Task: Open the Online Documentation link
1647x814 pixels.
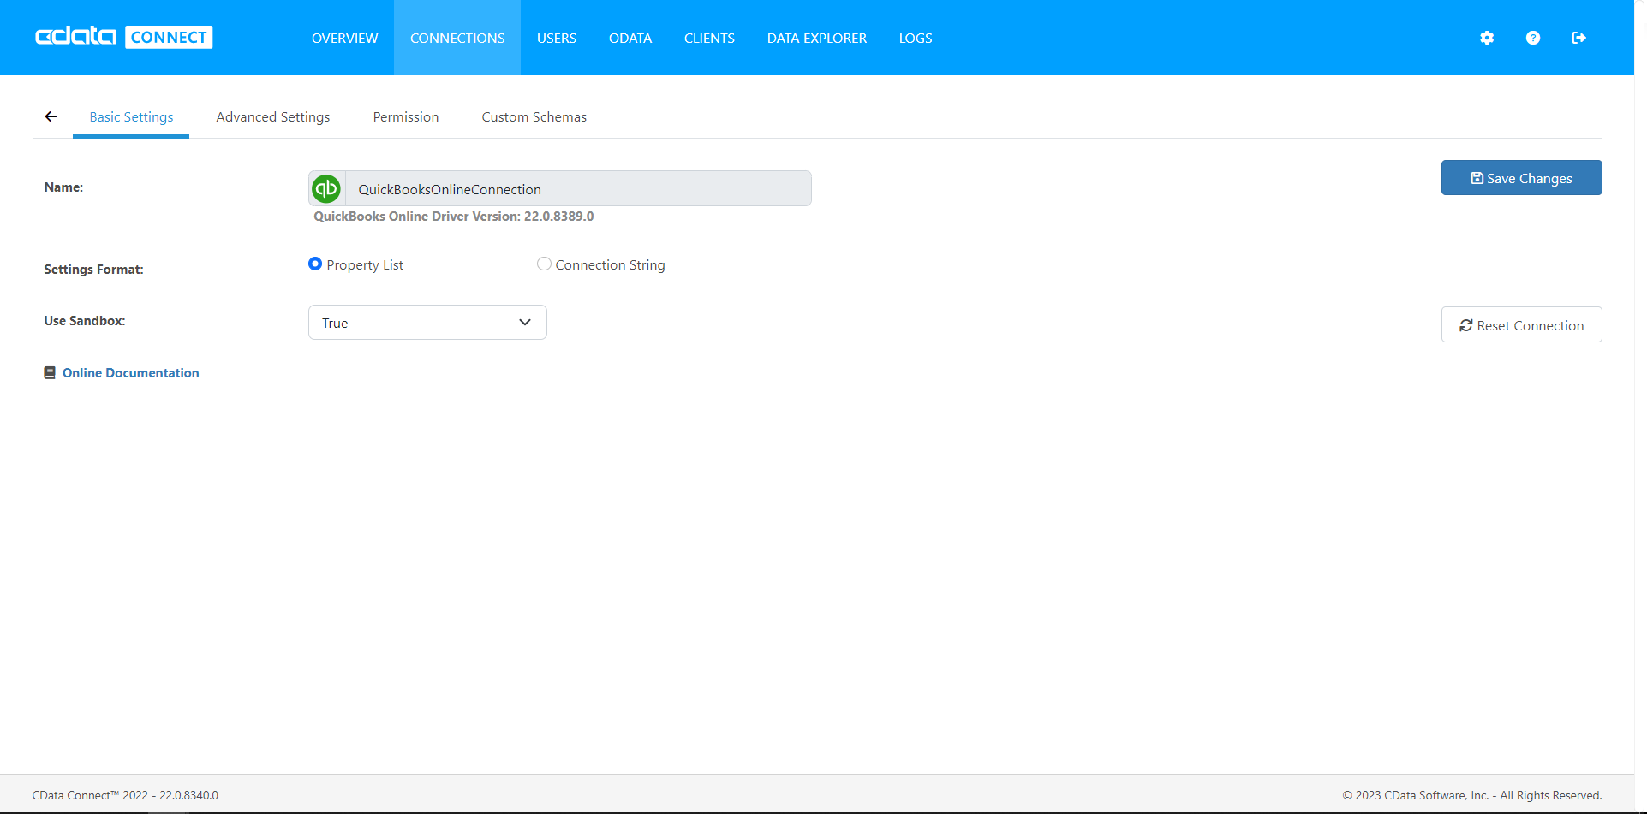Action: tap(130, 372)
